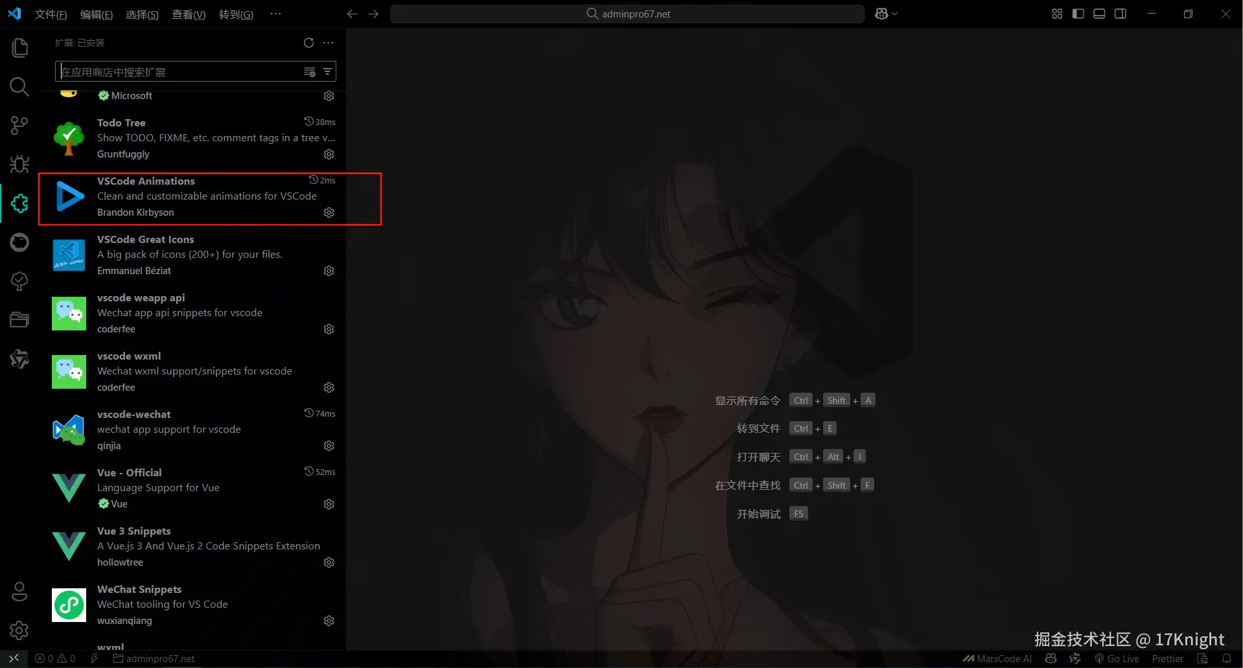
Task: Open the Run and Debug view
Action: tap(19, 164)
